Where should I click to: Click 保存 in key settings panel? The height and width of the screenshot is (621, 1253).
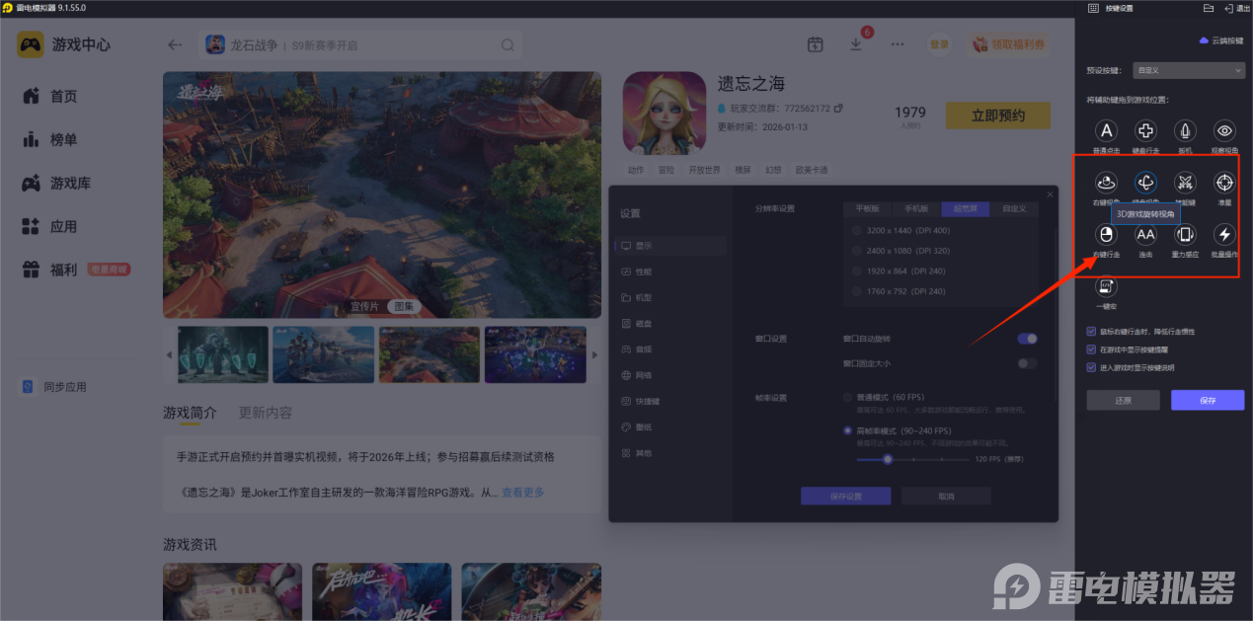[x=1208, y=401]
